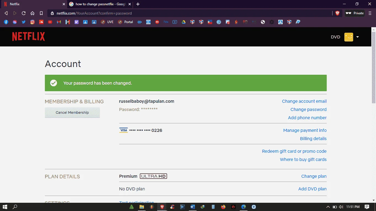Open the Philippine flag bookmark

pos(210,22)
